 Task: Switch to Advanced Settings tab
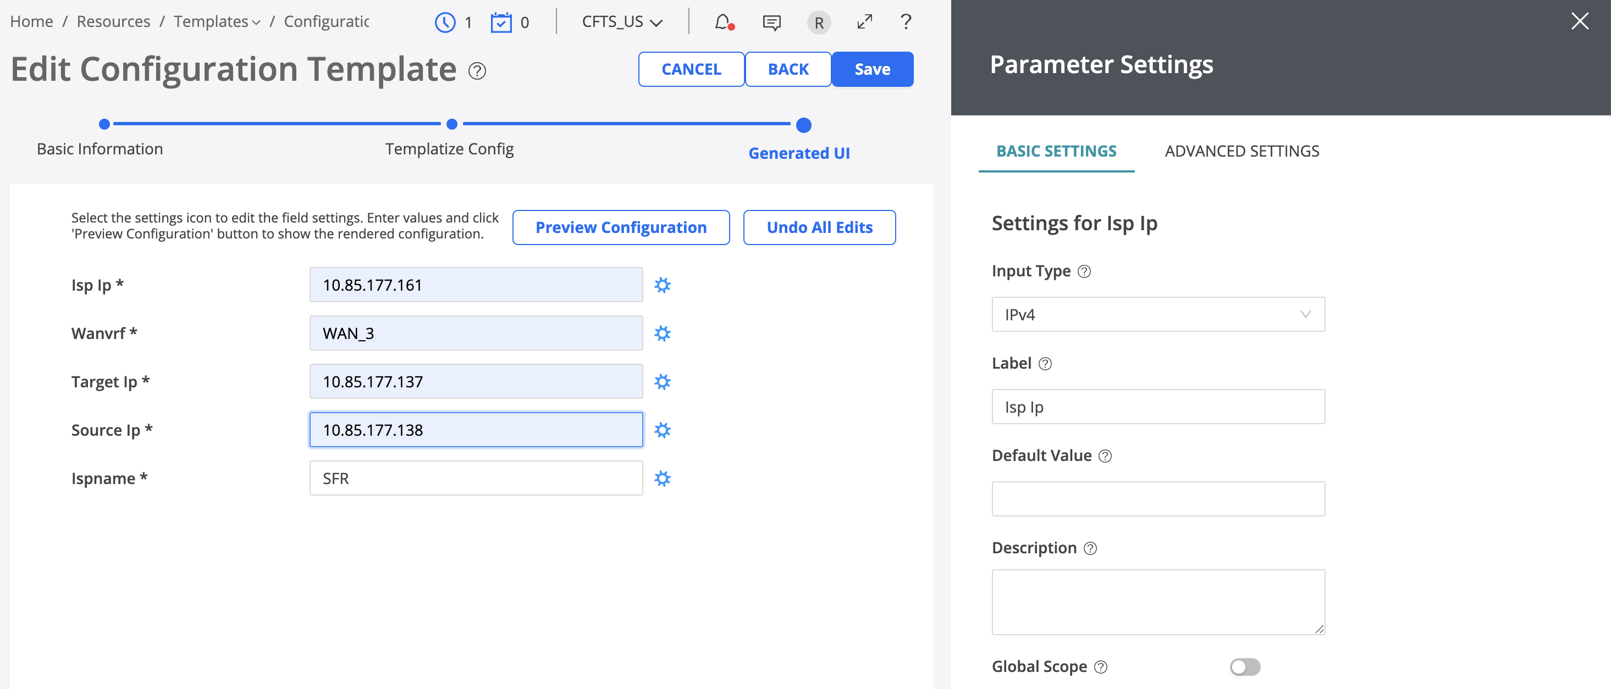tap(1242, 151)
